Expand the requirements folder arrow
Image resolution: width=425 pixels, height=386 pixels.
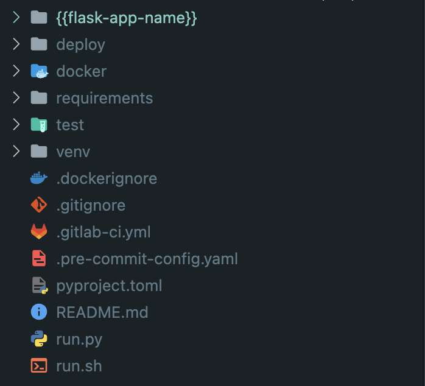coord(16,98)
